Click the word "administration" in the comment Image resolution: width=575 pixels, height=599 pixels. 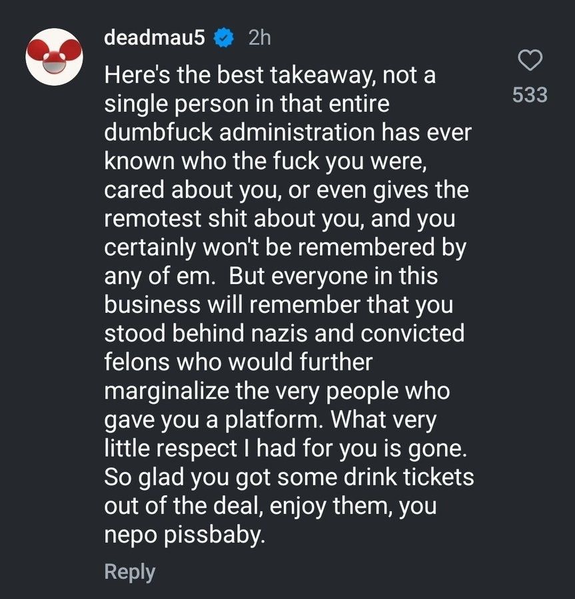tap(297, 132)
